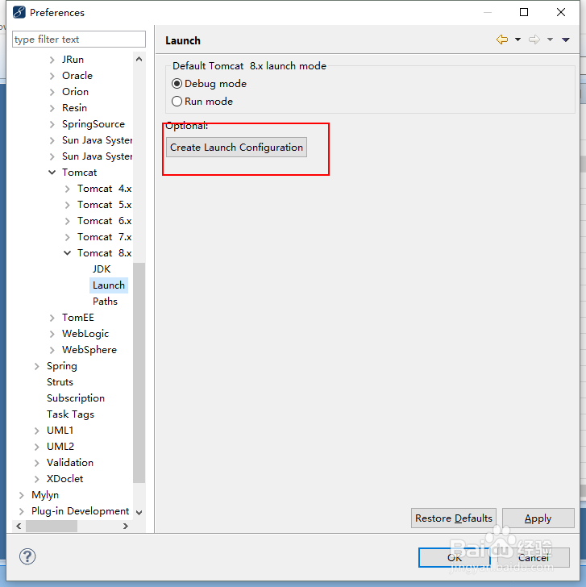Click the tree horizontal scroll right arrow
The width and height of the screenshot is (586, 587).
(x=126, y=526)
